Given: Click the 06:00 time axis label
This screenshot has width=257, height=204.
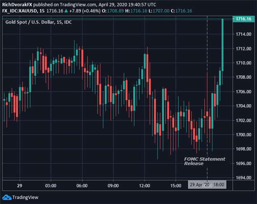Looking at the screenshot, I should click(x=82, y=185).
